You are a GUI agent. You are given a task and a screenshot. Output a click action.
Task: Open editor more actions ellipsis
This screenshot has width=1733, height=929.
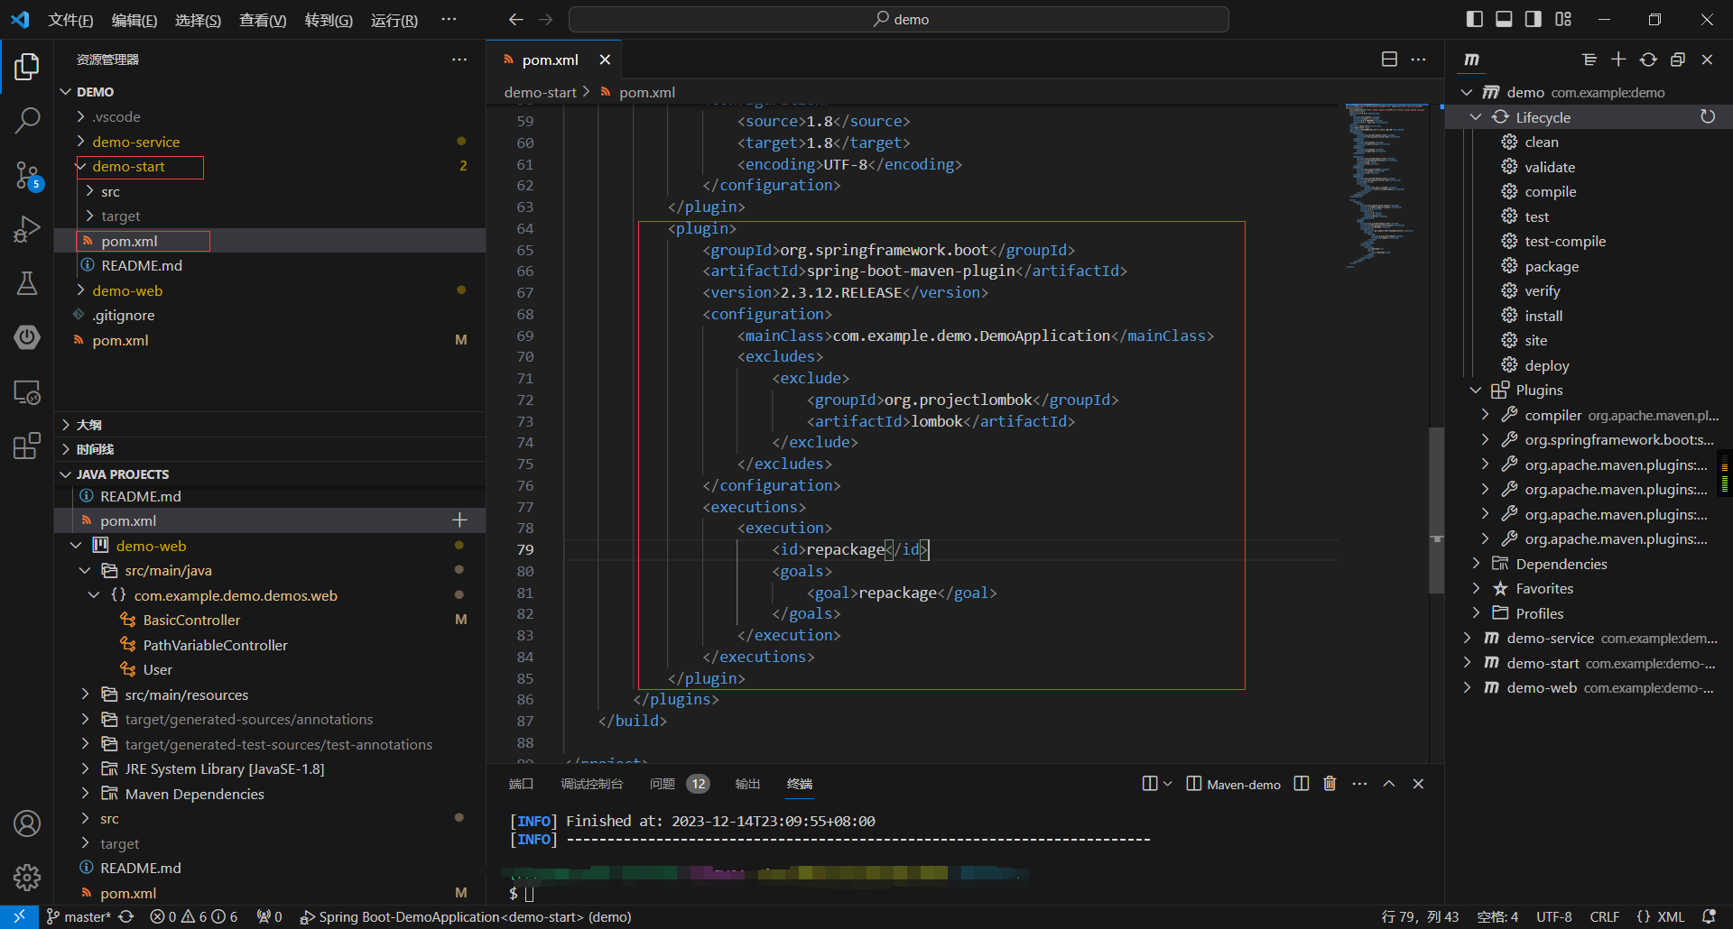pos(1419,60)
